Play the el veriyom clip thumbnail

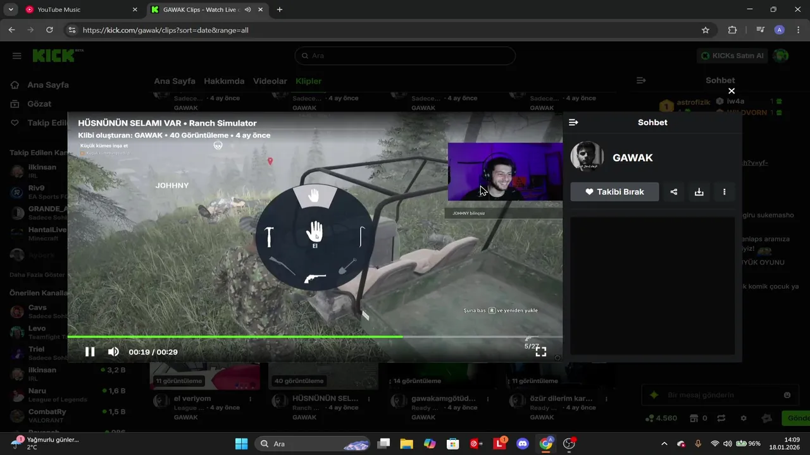tap(204, 375)
